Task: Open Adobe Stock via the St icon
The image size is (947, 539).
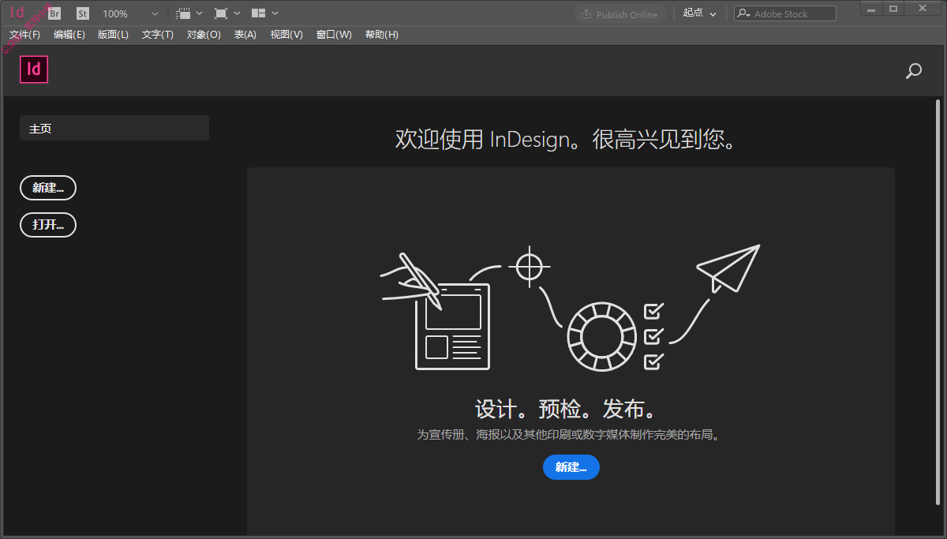Action: (83, 13)
